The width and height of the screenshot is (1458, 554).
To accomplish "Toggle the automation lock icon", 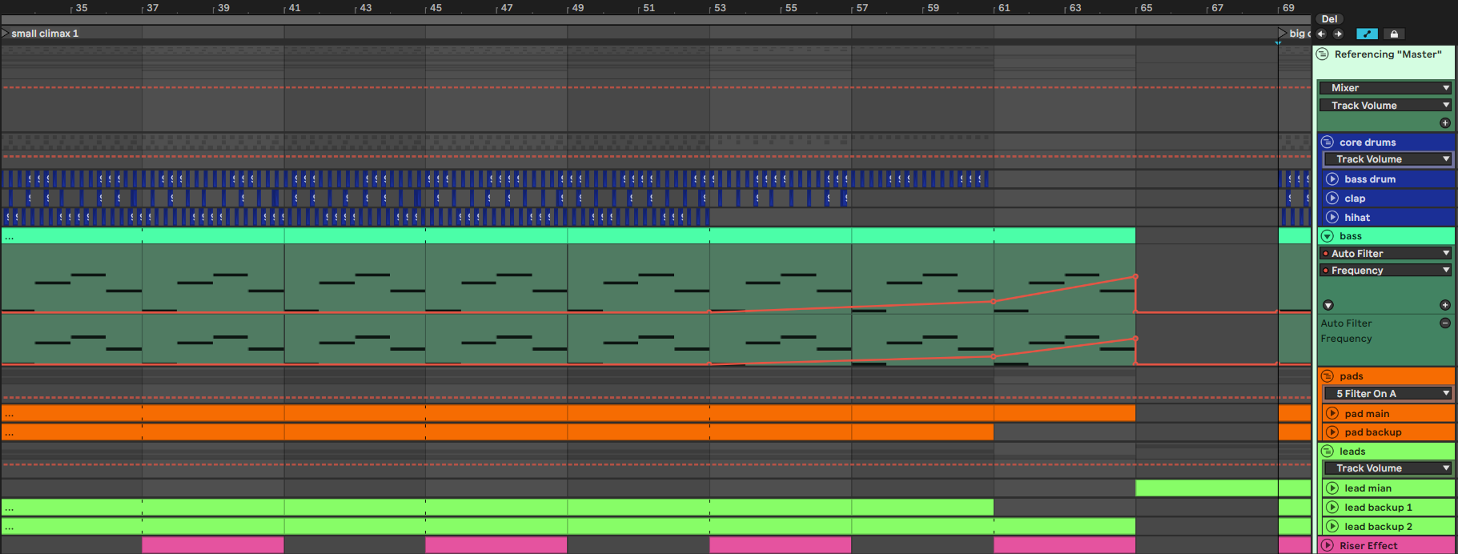I will 1394,34.
